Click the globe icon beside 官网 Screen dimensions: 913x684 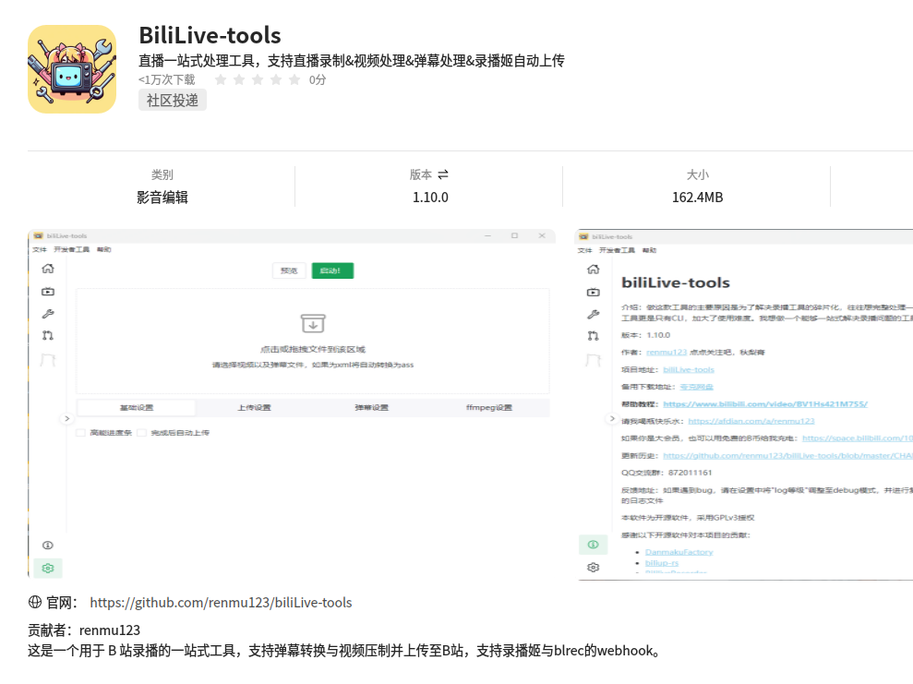point(35,602)
